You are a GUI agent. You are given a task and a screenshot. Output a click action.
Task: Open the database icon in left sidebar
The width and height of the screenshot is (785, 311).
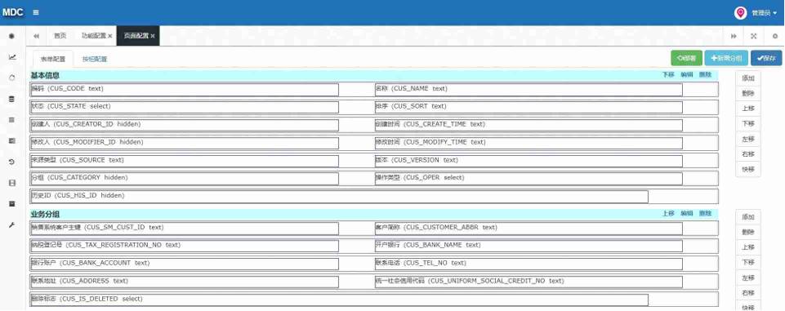coord(12,99)
